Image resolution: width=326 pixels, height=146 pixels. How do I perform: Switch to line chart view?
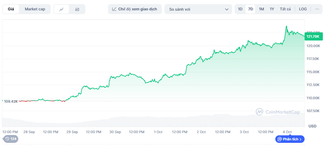(x=61, y=9)
